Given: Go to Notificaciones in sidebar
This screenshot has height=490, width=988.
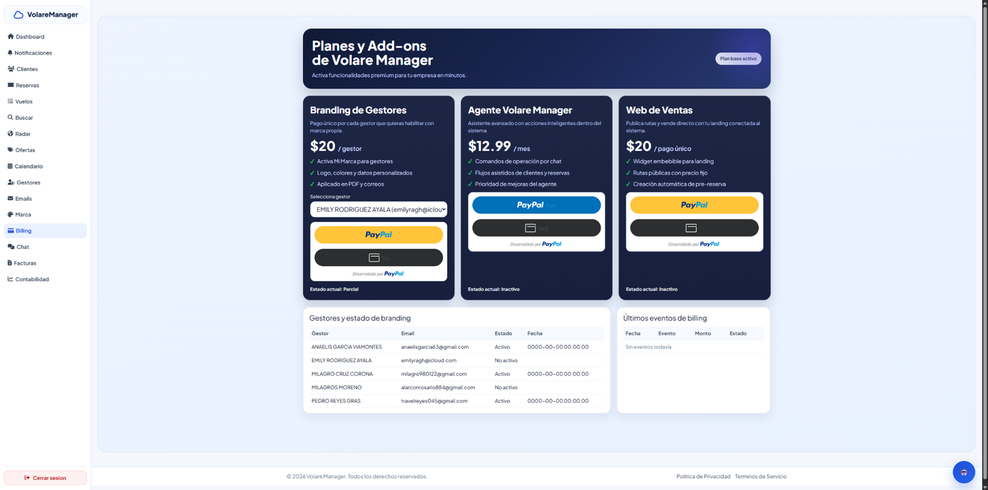Looking at the screenshot, I should coord(45,52).
